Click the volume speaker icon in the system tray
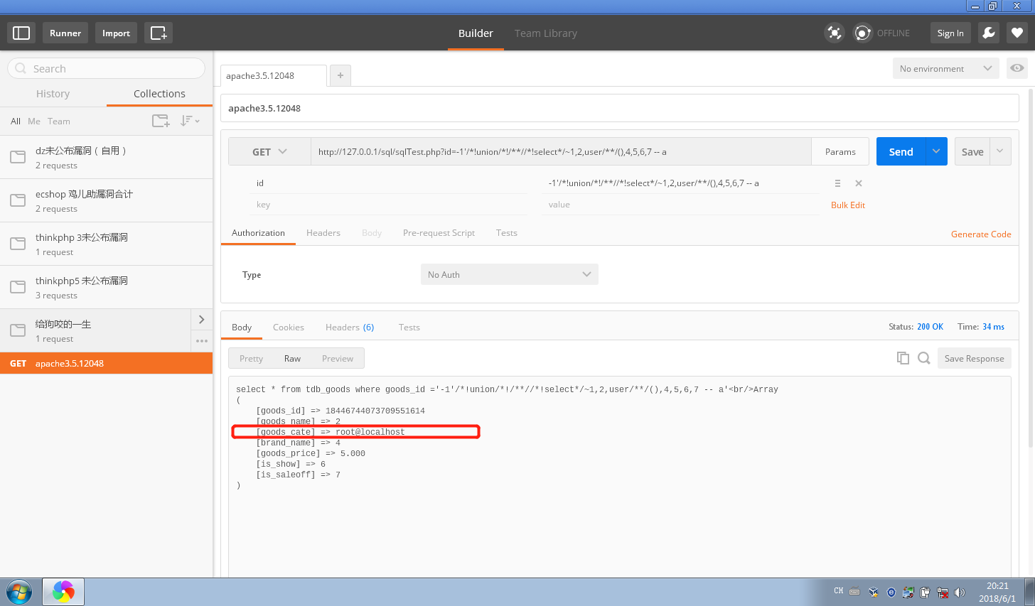1035x606 pixels. pos(960,592)
